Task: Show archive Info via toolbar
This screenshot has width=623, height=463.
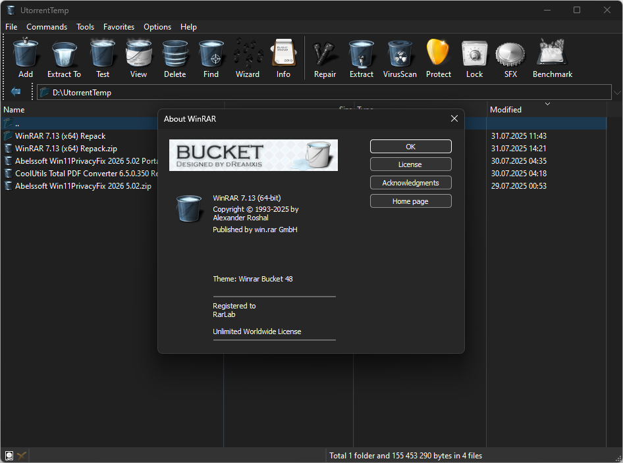Action: point(283,59)
